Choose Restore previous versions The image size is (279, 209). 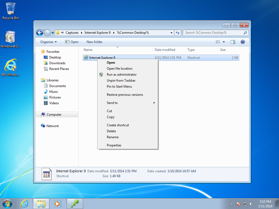(128, 95)
